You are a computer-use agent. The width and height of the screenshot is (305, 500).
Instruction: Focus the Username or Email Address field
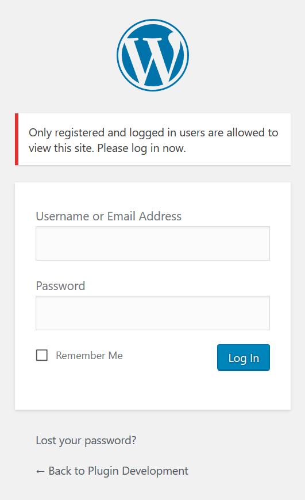[153, 243]
